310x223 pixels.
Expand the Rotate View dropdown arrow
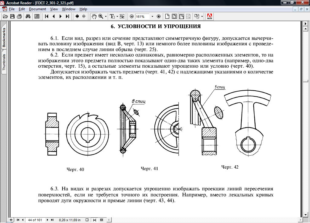[x=202, y=17]
